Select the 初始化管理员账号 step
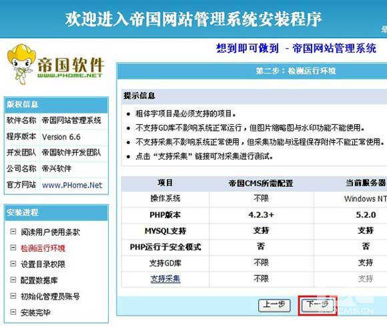 point(50,296)
